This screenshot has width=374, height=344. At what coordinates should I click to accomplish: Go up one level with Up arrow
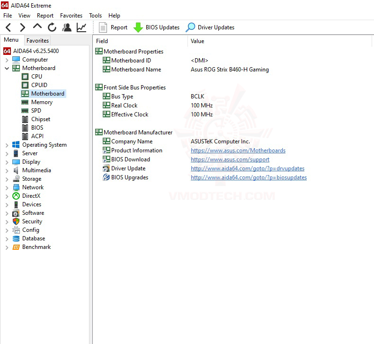[37, 26]
